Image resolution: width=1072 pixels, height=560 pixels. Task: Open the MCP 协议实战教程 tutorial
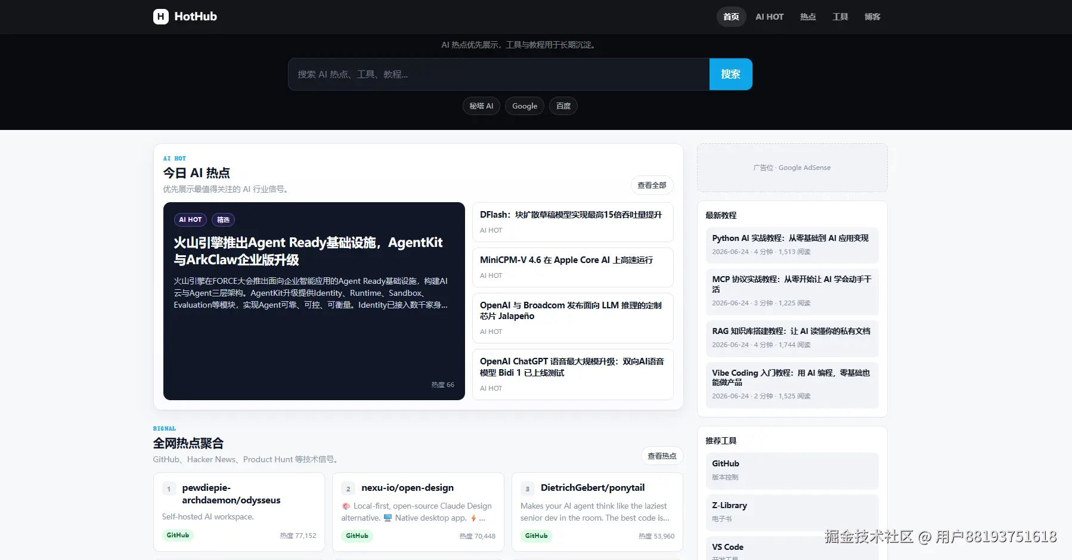coord(792,292)
